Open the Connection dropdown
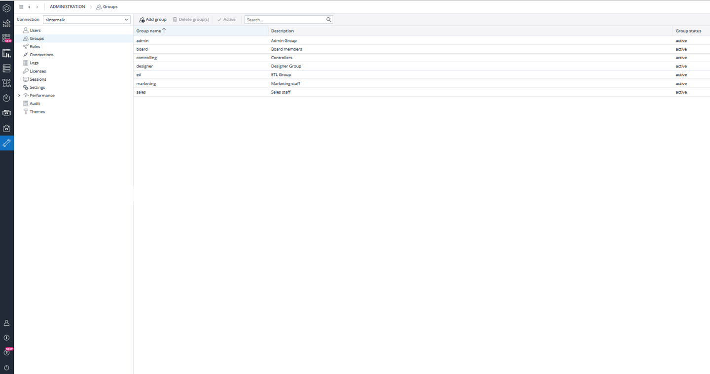 86,20
